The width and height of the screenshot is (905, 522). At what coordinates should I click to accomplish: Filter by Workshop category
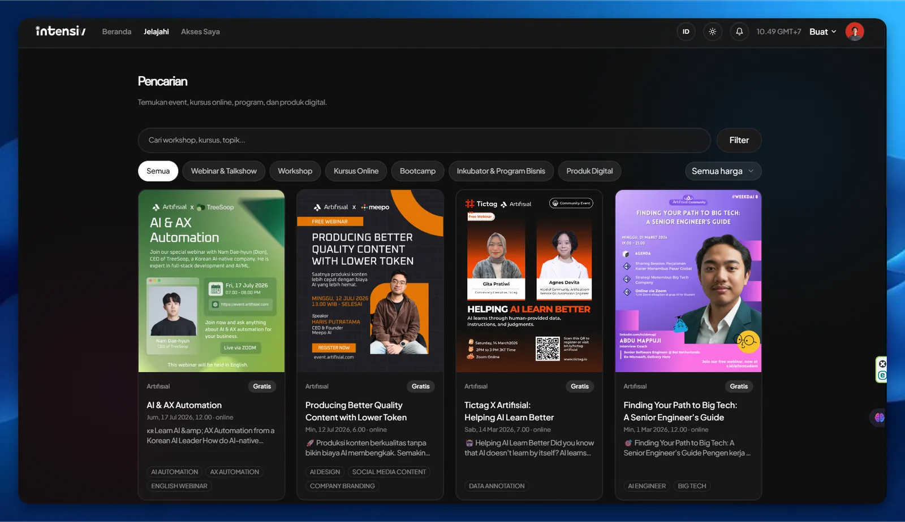[x=295, y=171]
